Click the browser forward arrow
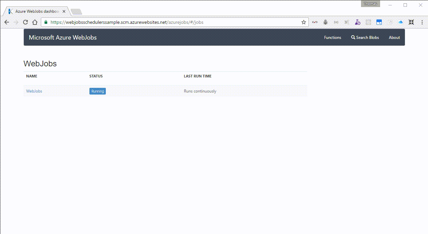 click(16, 22)
